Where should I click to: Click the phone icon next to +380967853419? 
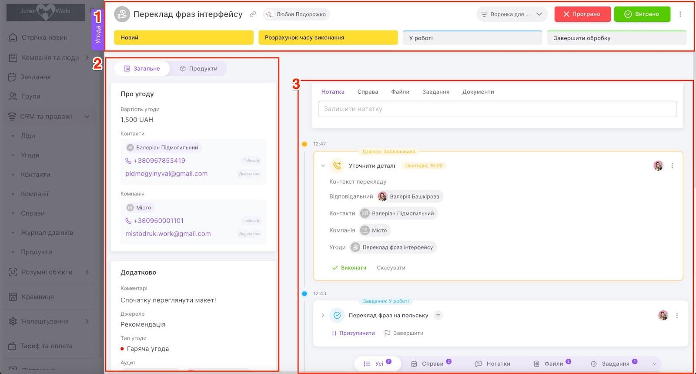click(x=128, y=161)
